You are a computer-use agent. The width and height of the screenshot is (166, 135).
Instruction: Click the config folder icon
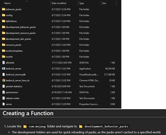click(4, 15)
